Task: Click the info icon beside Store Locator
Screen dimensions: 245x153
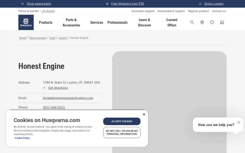Action: coord(200,4)
